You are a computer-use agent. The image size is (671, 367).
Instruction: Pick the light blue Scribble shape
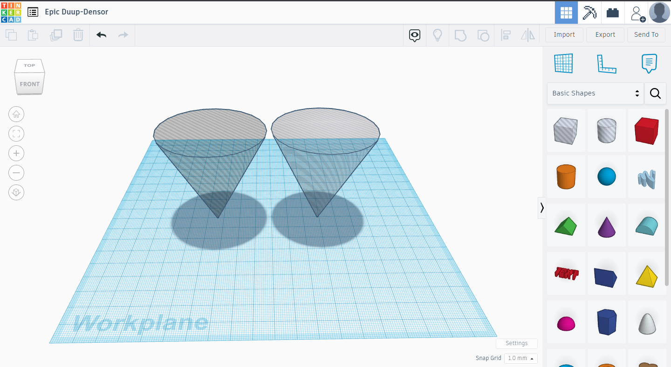pyautogui.click(x=647, y=177)
